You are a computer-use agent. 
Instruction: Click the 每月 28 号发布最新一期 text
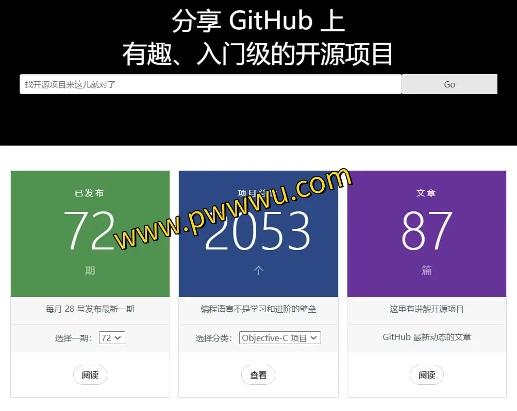click(x=90, y=309)
